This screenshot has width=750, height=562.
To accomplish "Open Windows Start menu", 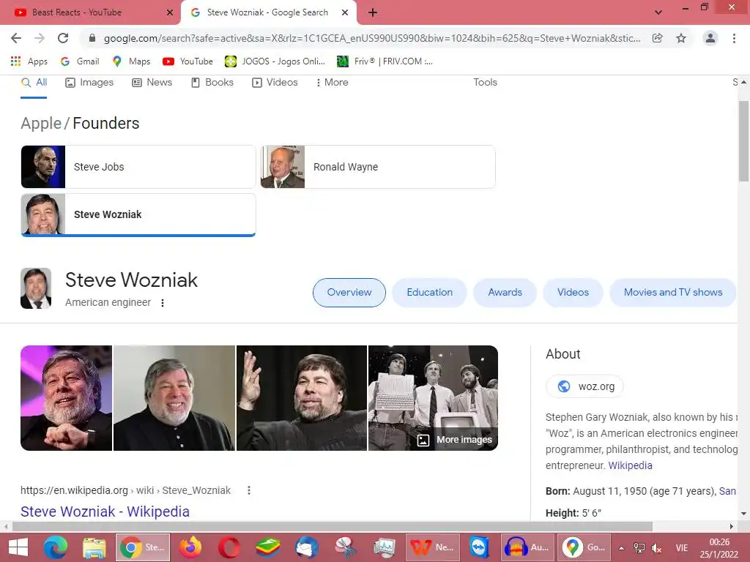I will click(x=18, y=547).
